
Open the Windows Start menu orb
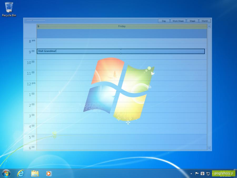pyautogui.click(x=6, y=174)
